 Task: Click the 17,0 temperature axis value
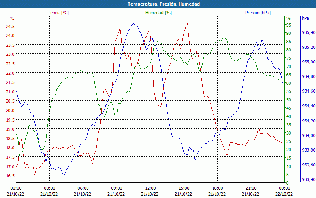click(10, 167)
